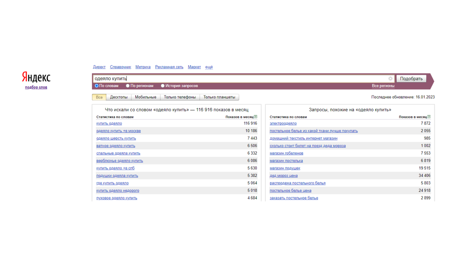Open 'пуховое одеяло купить' link

tap(117, 198)
